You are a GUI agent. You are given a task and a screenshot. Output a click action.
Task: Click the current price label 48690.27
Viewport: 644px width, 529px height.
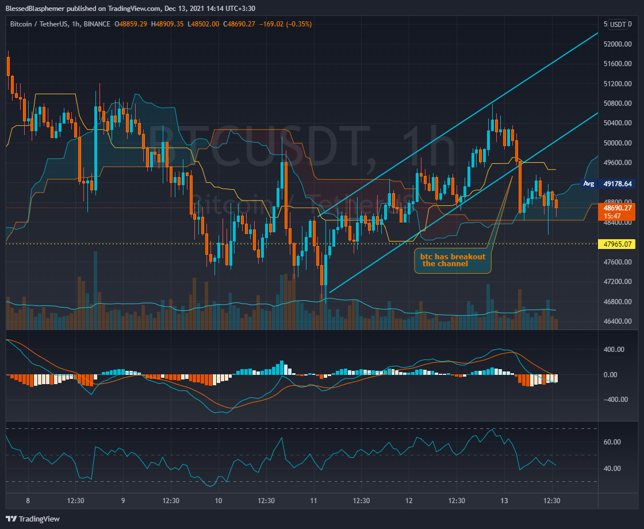618,208
